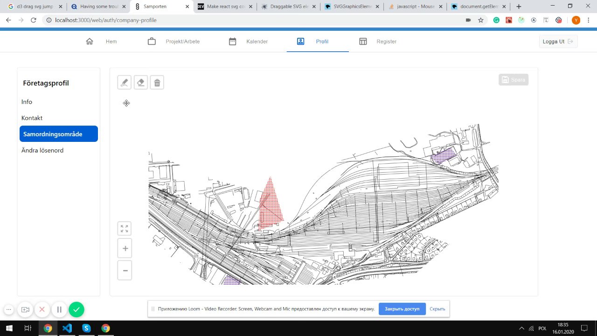Image resolution: width=597 pixels, height=336 pixels.
Task: Click the Spara save button
Action: (x=514, y=80)
